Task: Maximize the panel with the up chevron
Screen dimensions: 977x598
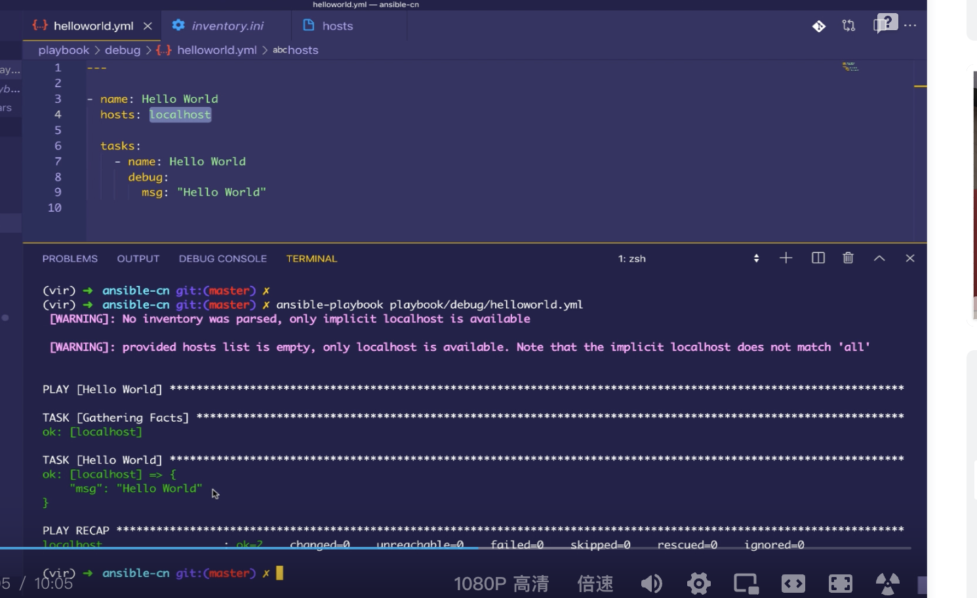Action: click(x=879, y=258)
